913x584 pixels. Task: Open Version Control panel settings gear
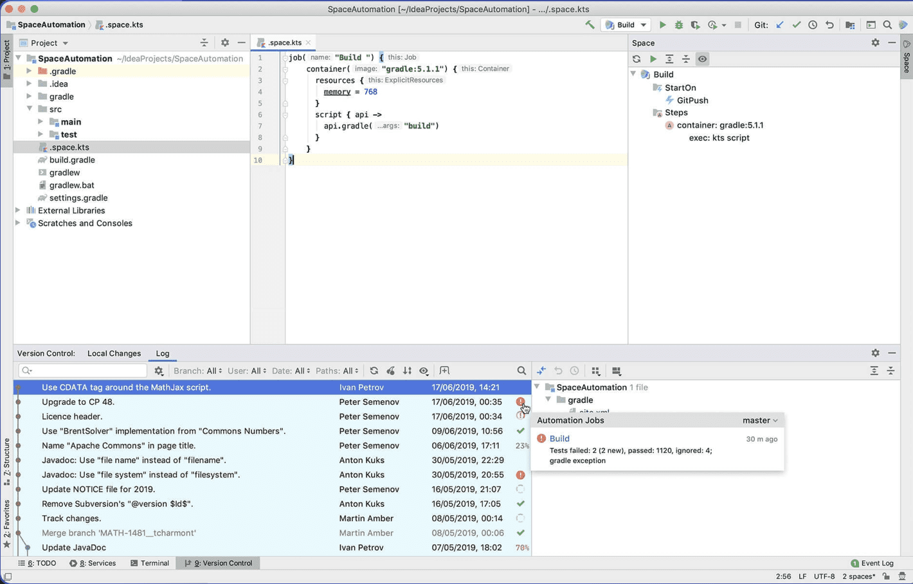[875, 353]
